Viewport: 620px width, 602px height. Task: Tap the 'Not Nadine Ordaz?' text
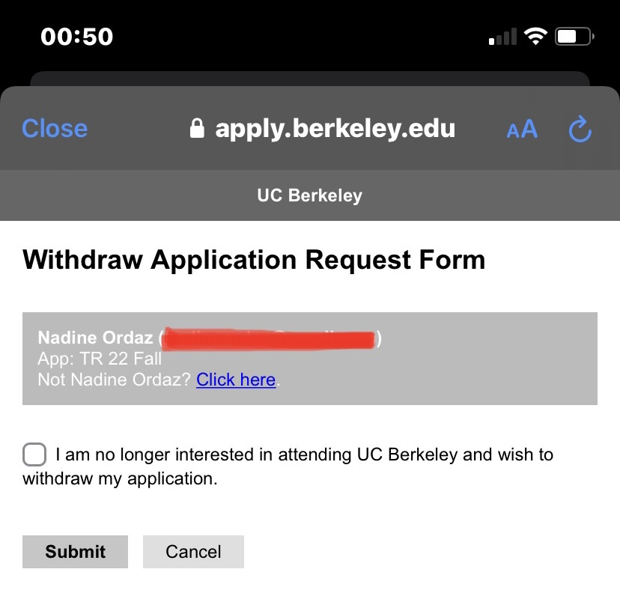coord(115,380)
